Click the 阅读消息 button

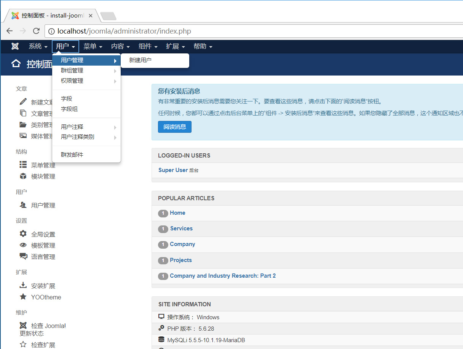tap(174, 127)
